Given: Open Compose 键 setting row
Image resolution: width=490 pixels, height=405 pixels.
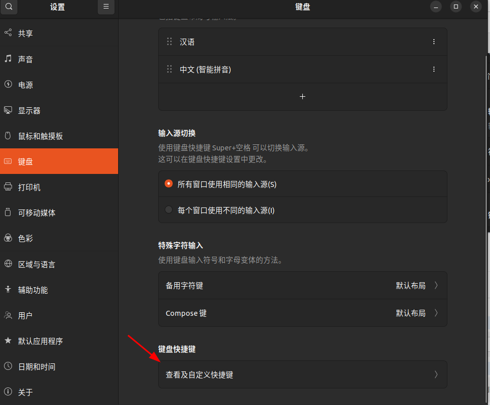Looking at the screenshot, I should pyautogui.click(x=302, y=313).
